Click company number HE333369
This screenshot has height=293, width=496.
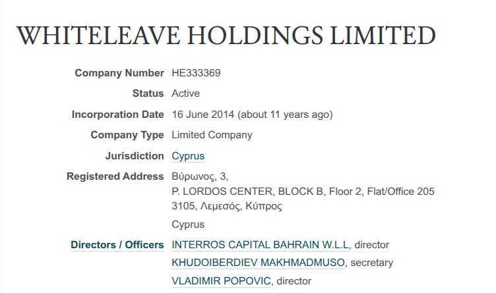(x=196, y=73)
